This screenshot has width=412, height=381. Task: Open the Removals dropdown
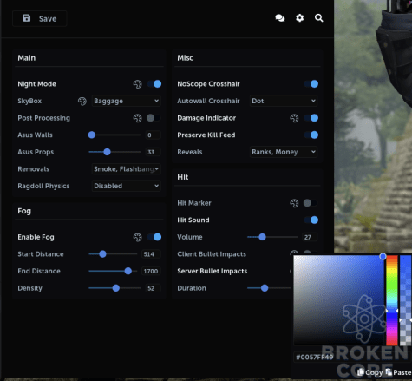(126, 169)
